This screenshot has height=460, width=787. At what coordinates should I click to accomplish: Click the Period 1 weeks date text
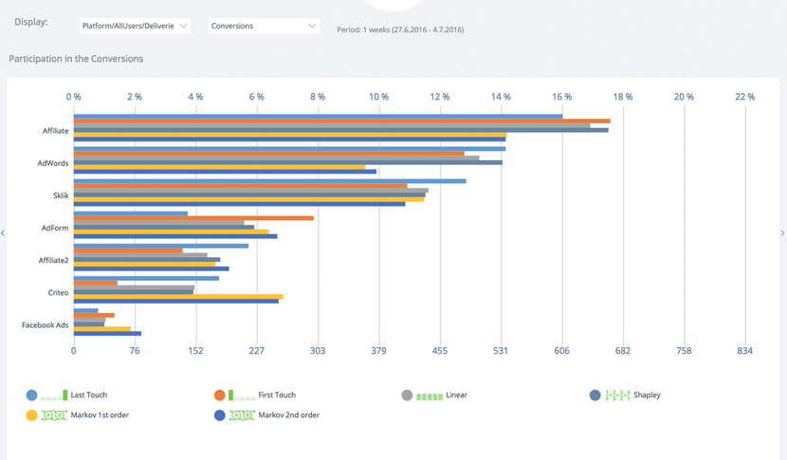point(400,29)
